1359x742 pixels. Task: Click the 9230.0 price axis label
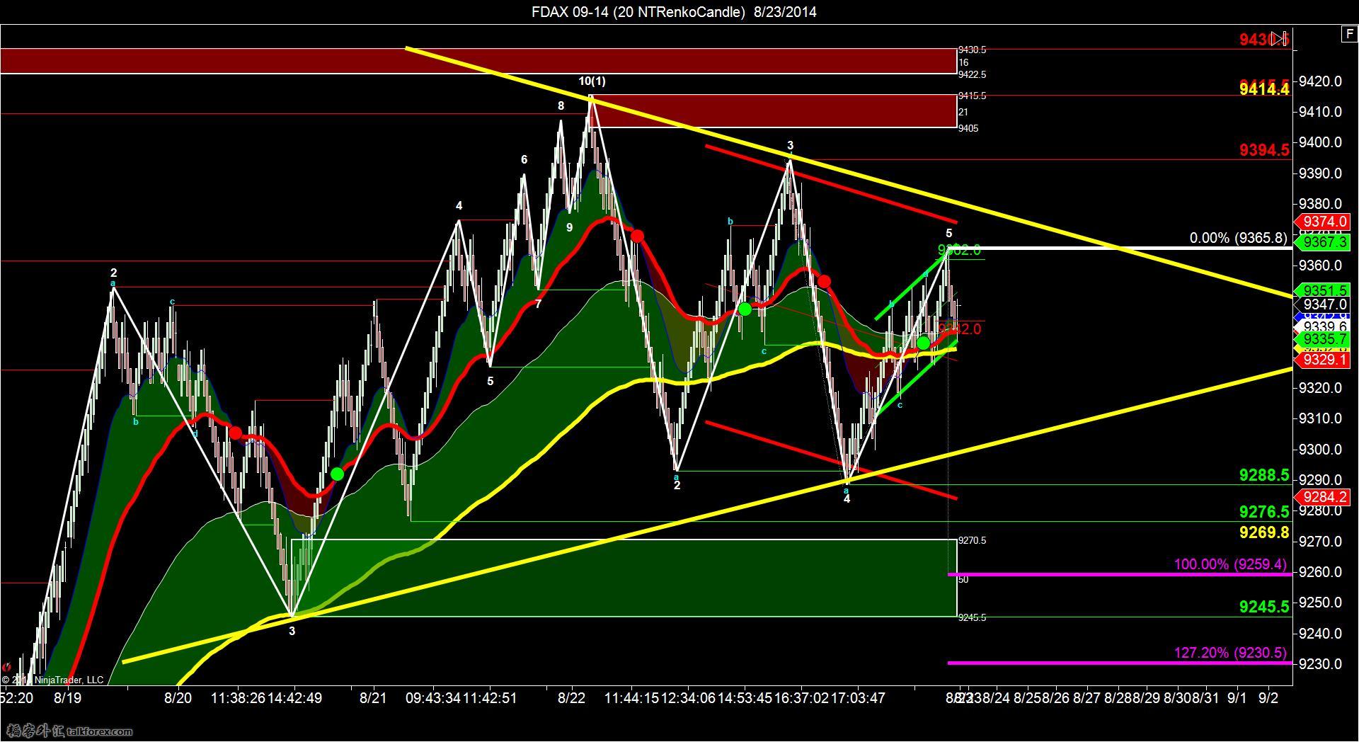click(1320, 664)
